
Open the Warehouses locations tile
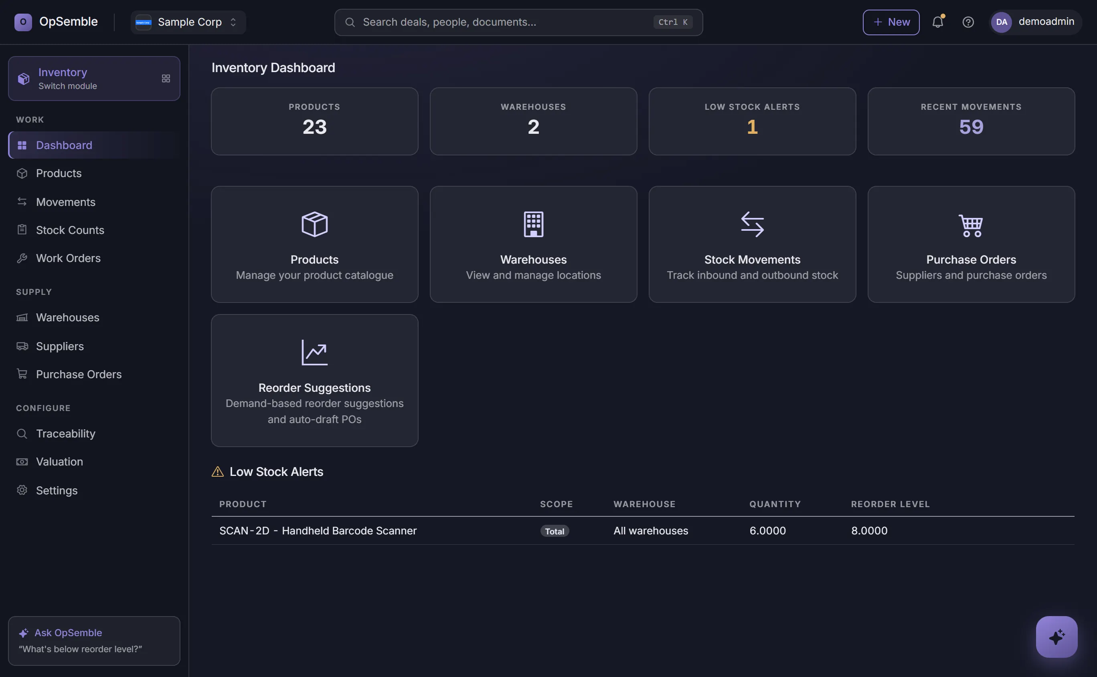[x=533, y=244]
